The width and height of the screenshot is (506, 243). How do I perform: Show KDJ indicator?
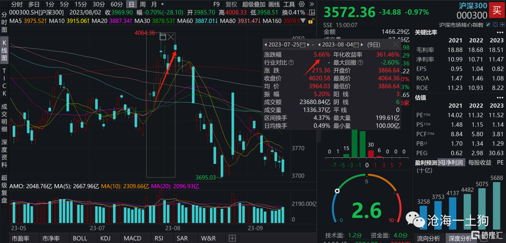click(x=106, y=238)
